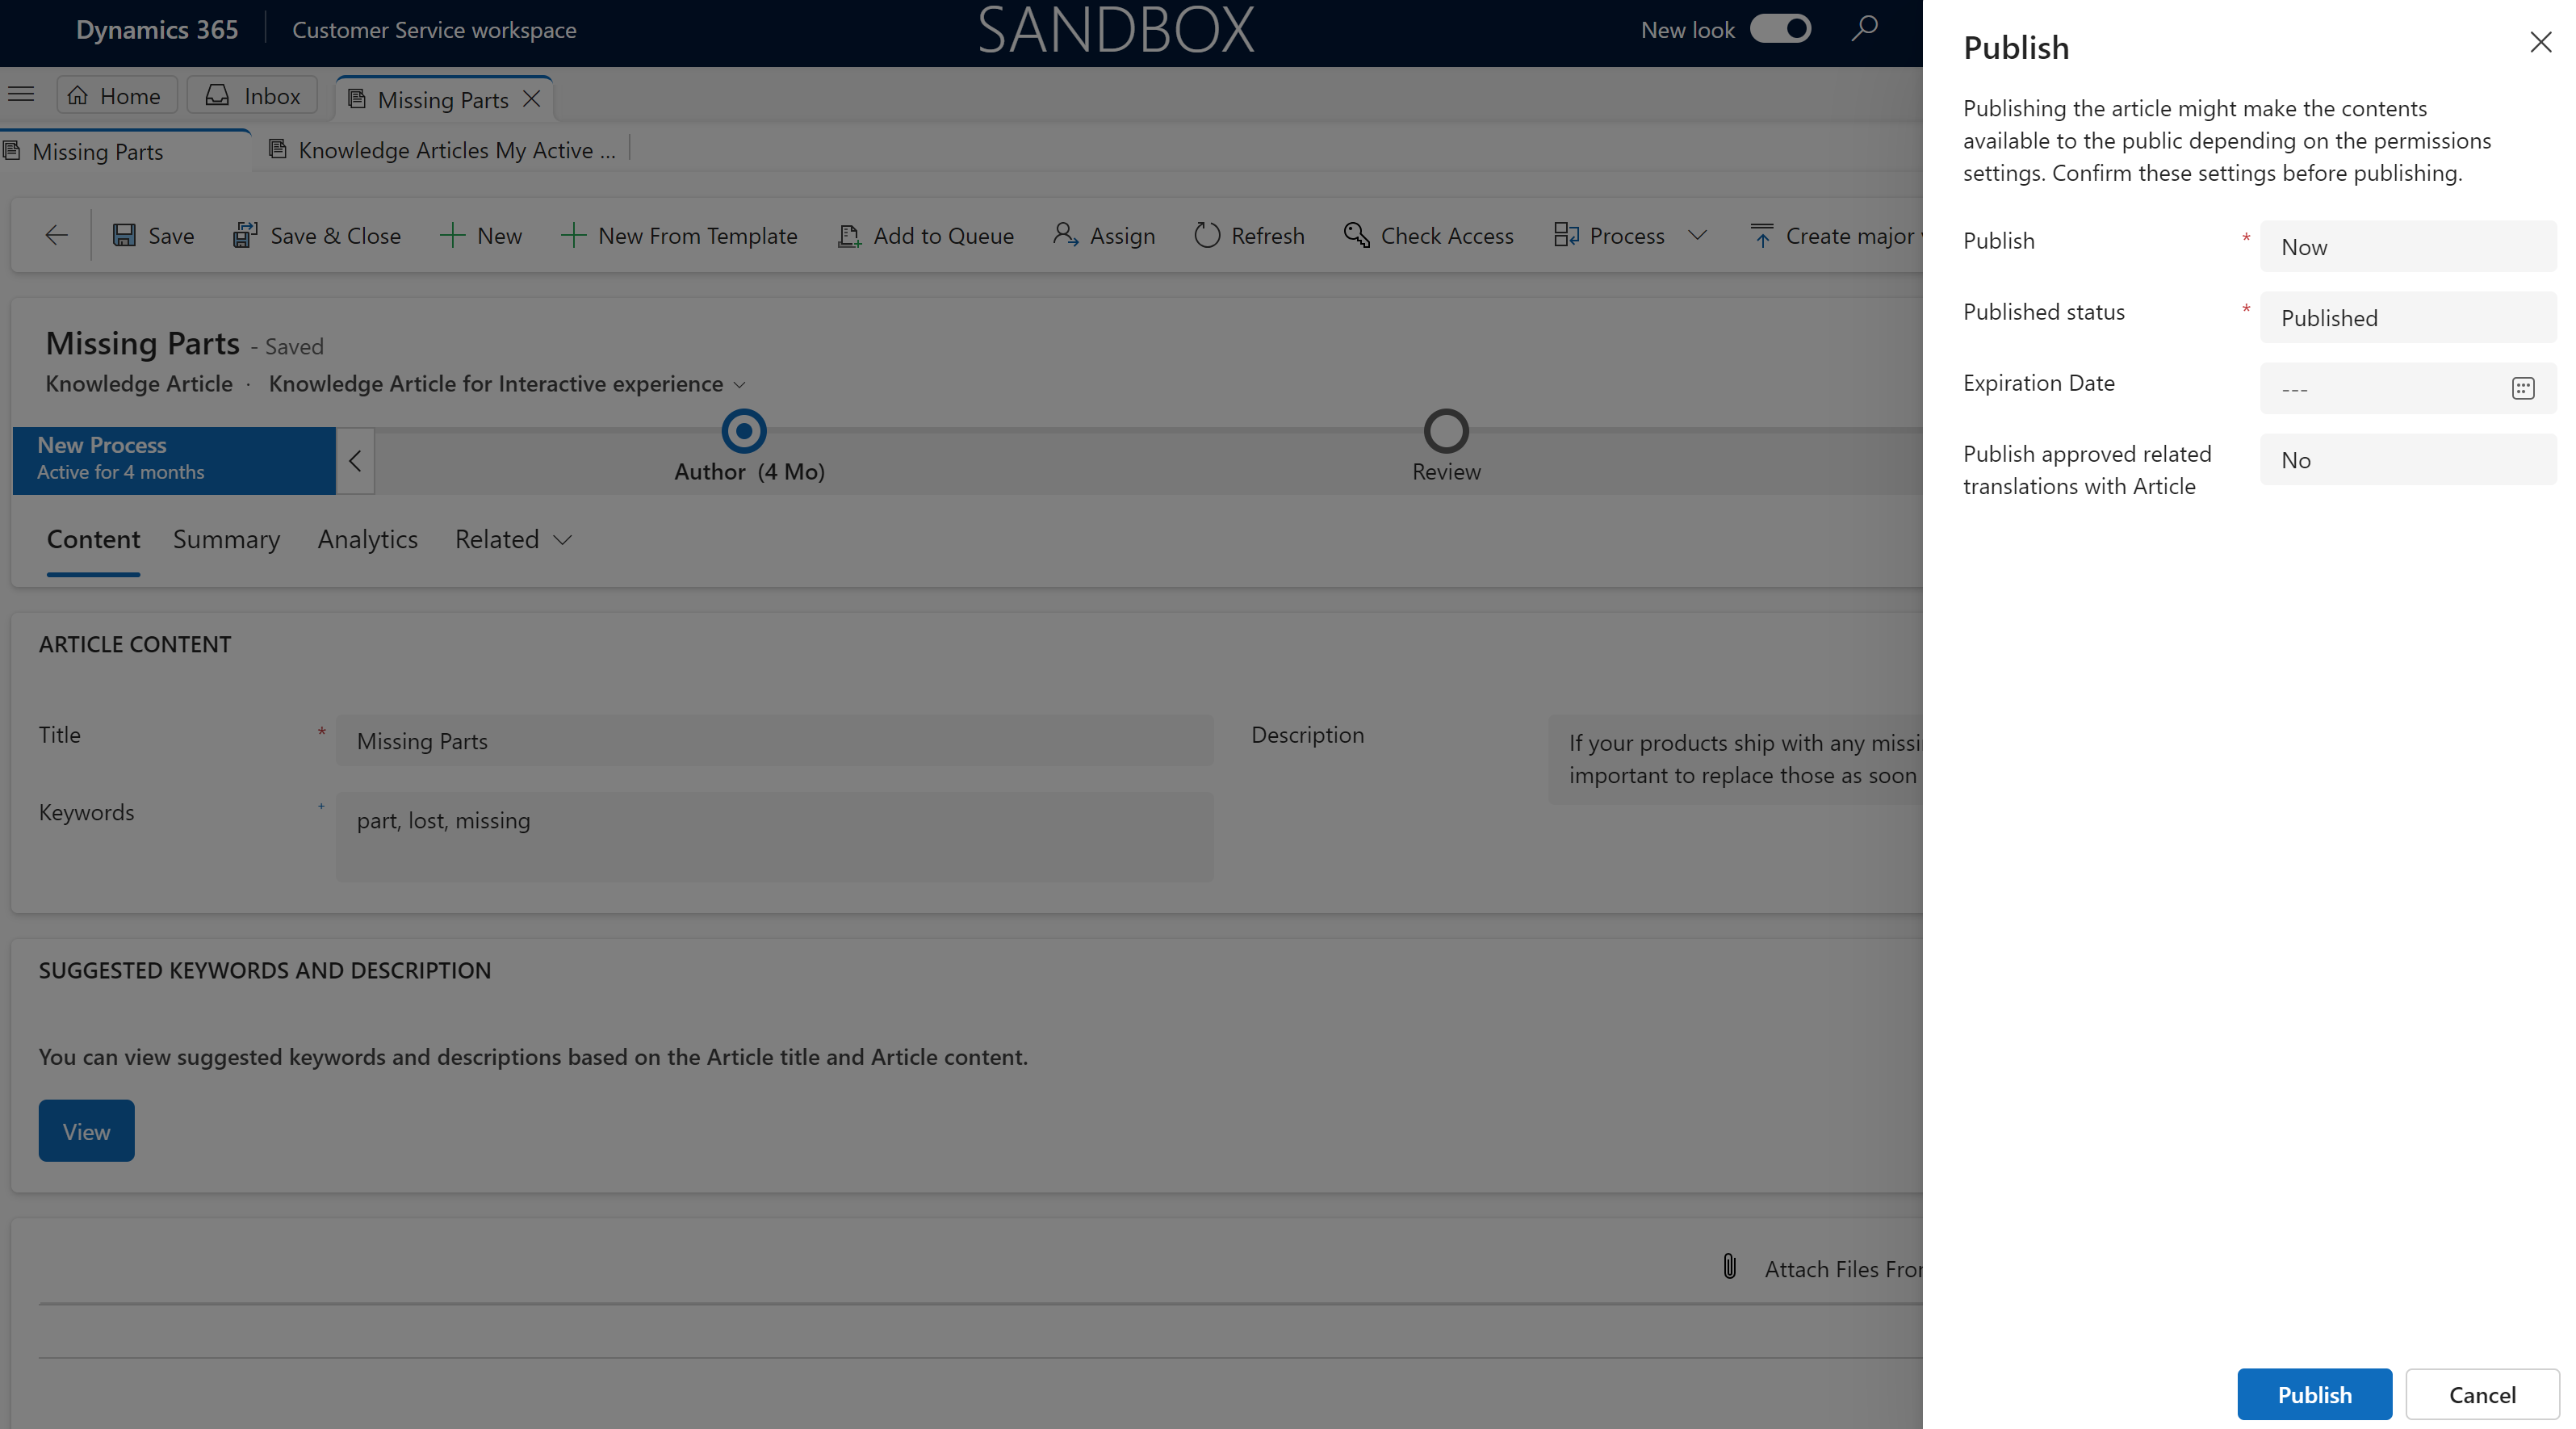Viewport: 2576px width, 1429px height.
Task: Select the Publish Now dropdown
Action: [2407, 246]
